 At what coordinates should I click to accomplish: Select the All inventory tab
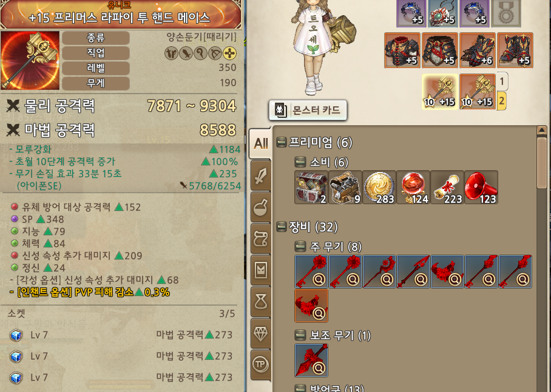[260, 143]
